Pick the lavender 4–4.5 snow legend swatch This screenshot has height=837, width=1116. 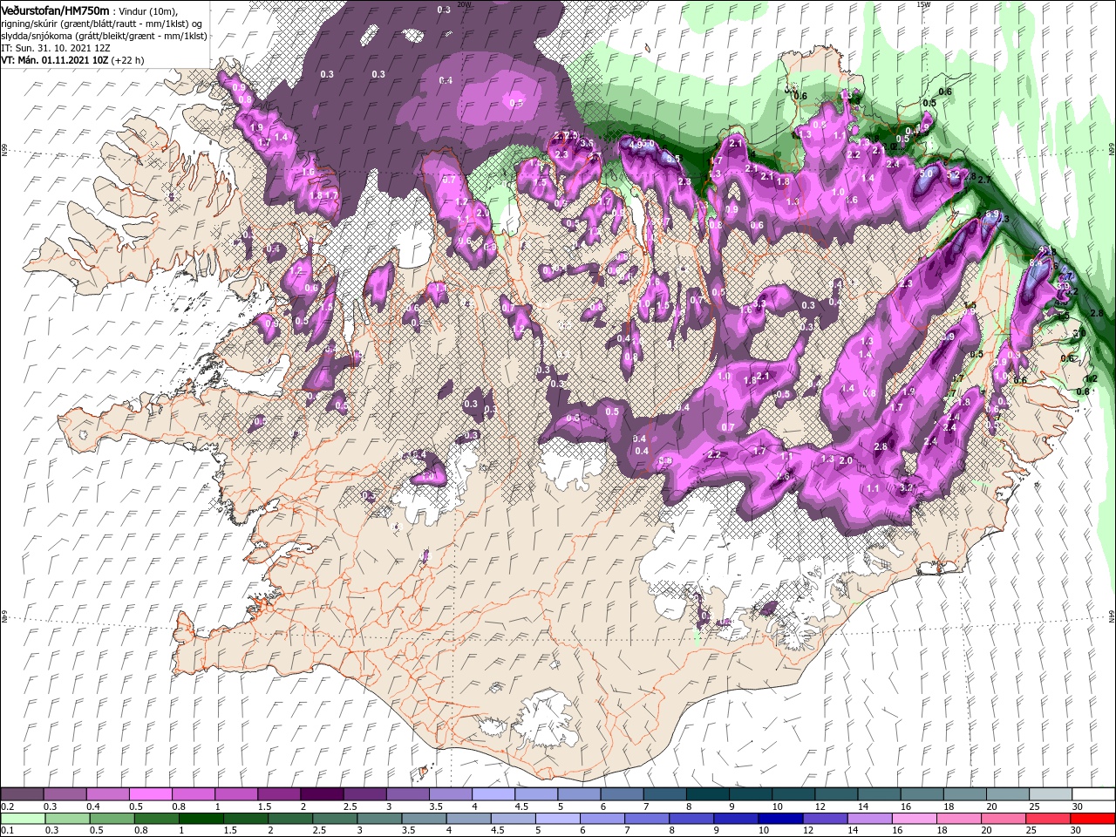[x=493, y=794]
